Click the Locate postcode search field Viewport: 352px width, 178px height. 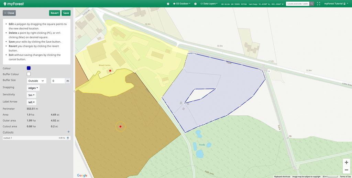[x=297, y=4]
